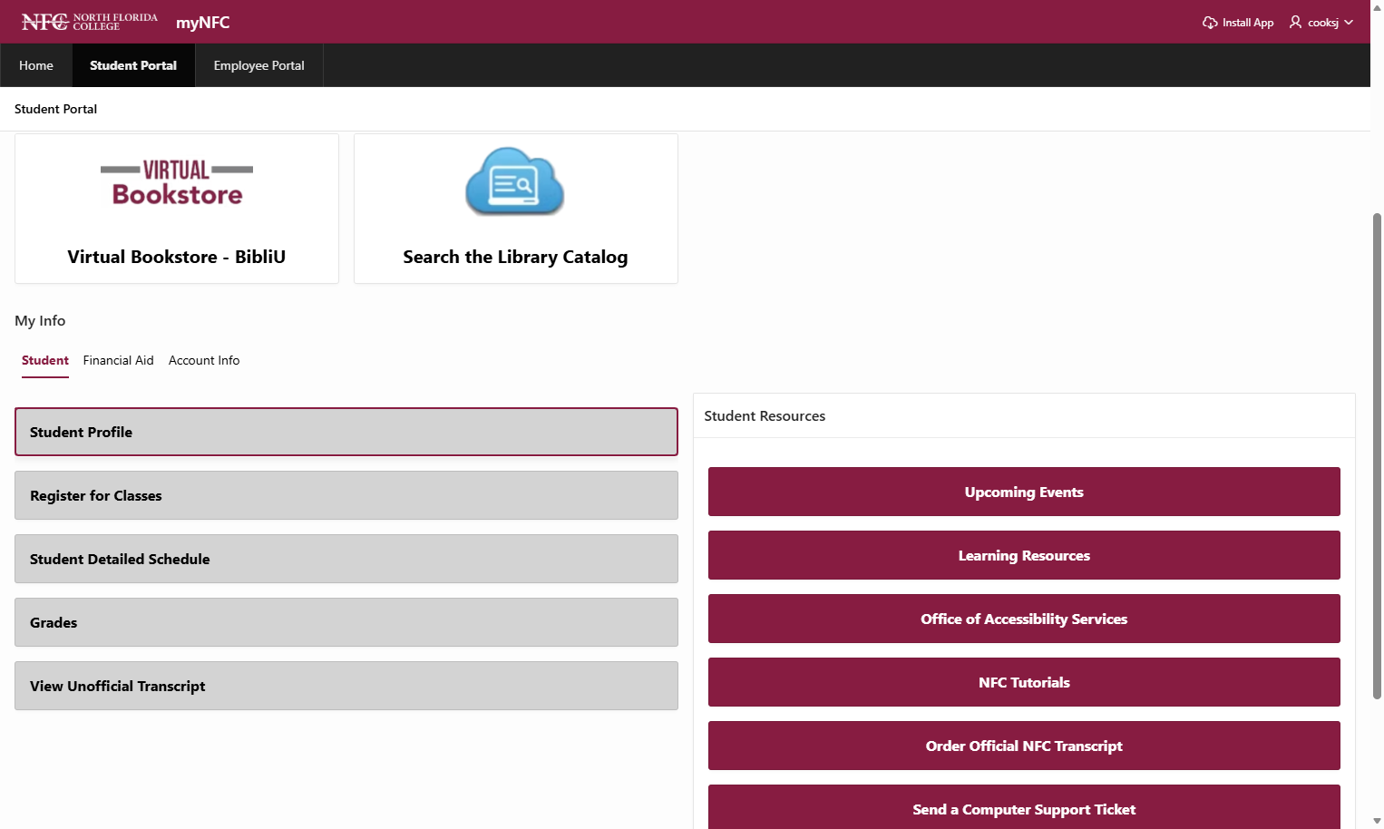Click the North Florida College logo
The image size is (1384, 829).
(x=89, y=22)
